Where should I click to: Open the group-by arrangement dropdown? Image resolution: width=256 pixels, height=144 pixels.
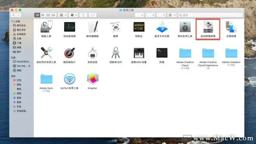[63, 15]
